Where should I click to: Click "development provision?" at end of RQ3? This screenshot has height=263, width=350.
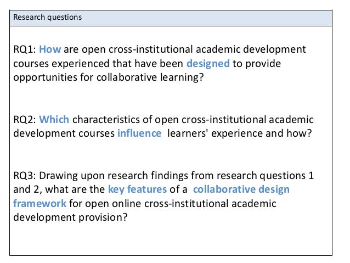pyautogui.click(x=71, y=218)
